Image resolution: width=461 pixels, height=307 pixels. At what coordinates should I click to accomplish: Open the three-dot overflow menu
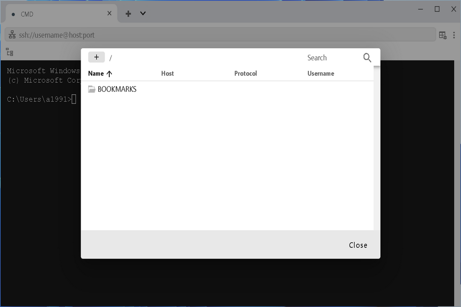(454, 35)
